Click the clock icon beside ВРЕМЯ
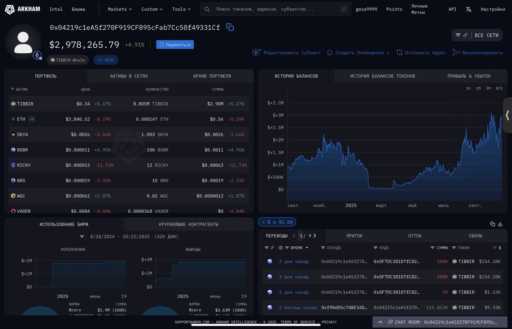512x329 pixels. tap(281, 248)
